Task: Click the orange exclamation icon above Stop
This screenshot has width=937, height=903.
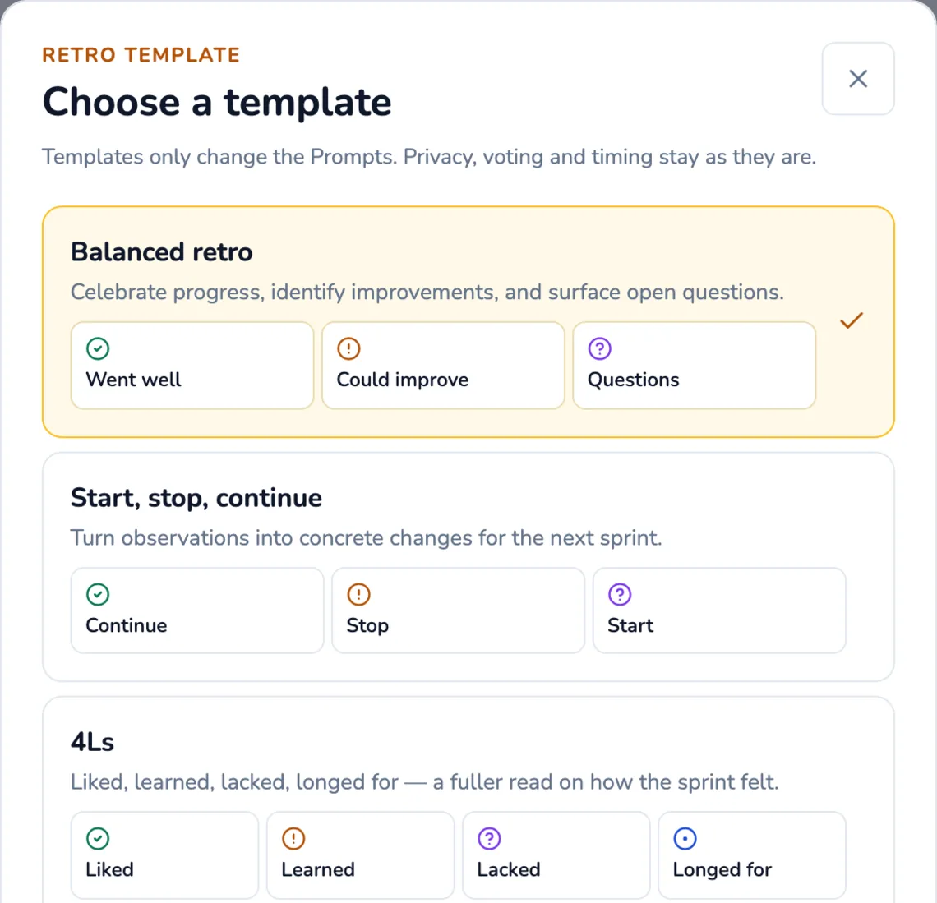Action: pos(358,594)
